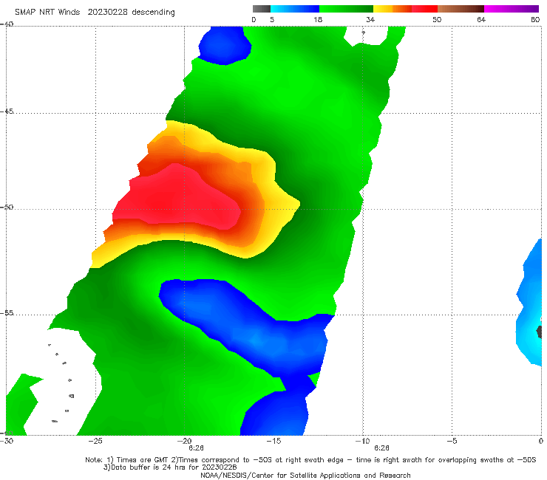Click the note line starting 'Note: 1) Times are GMT'
Screen dimensions: 547x480
[x=310, y=460]
